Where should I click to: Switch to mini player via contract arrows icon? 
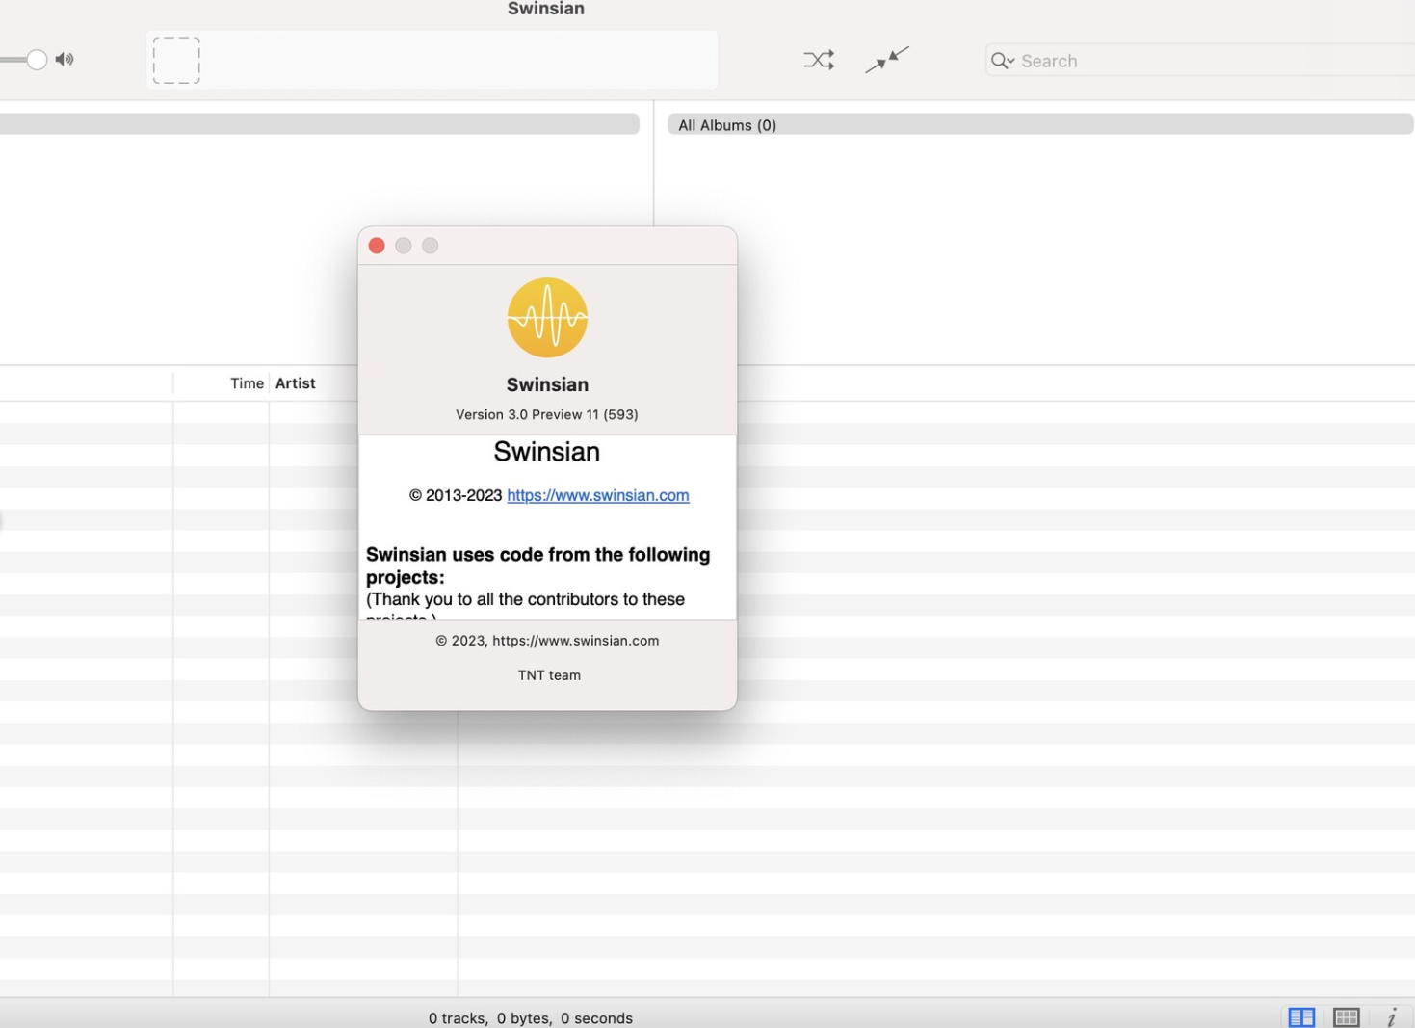click(885, 60)
